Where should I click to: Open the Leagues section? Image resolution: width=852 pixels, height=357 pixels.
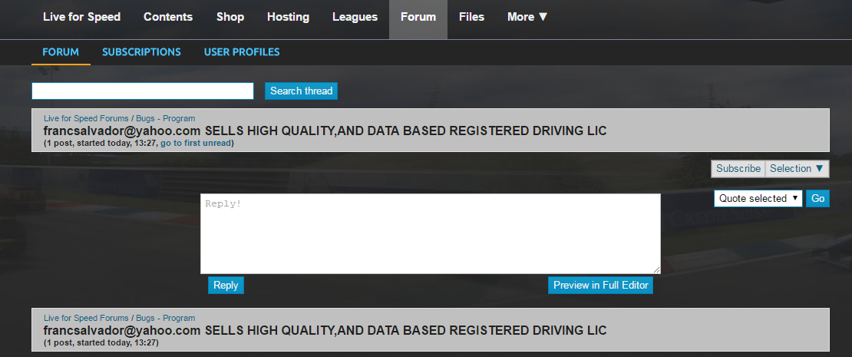(355, 17)
